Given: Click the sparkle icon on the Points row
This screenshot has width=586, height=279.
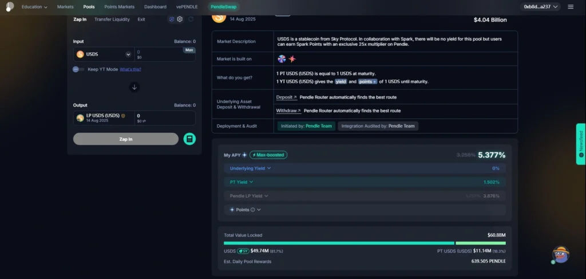Looking at the screenshot, I should pos(232,210).
